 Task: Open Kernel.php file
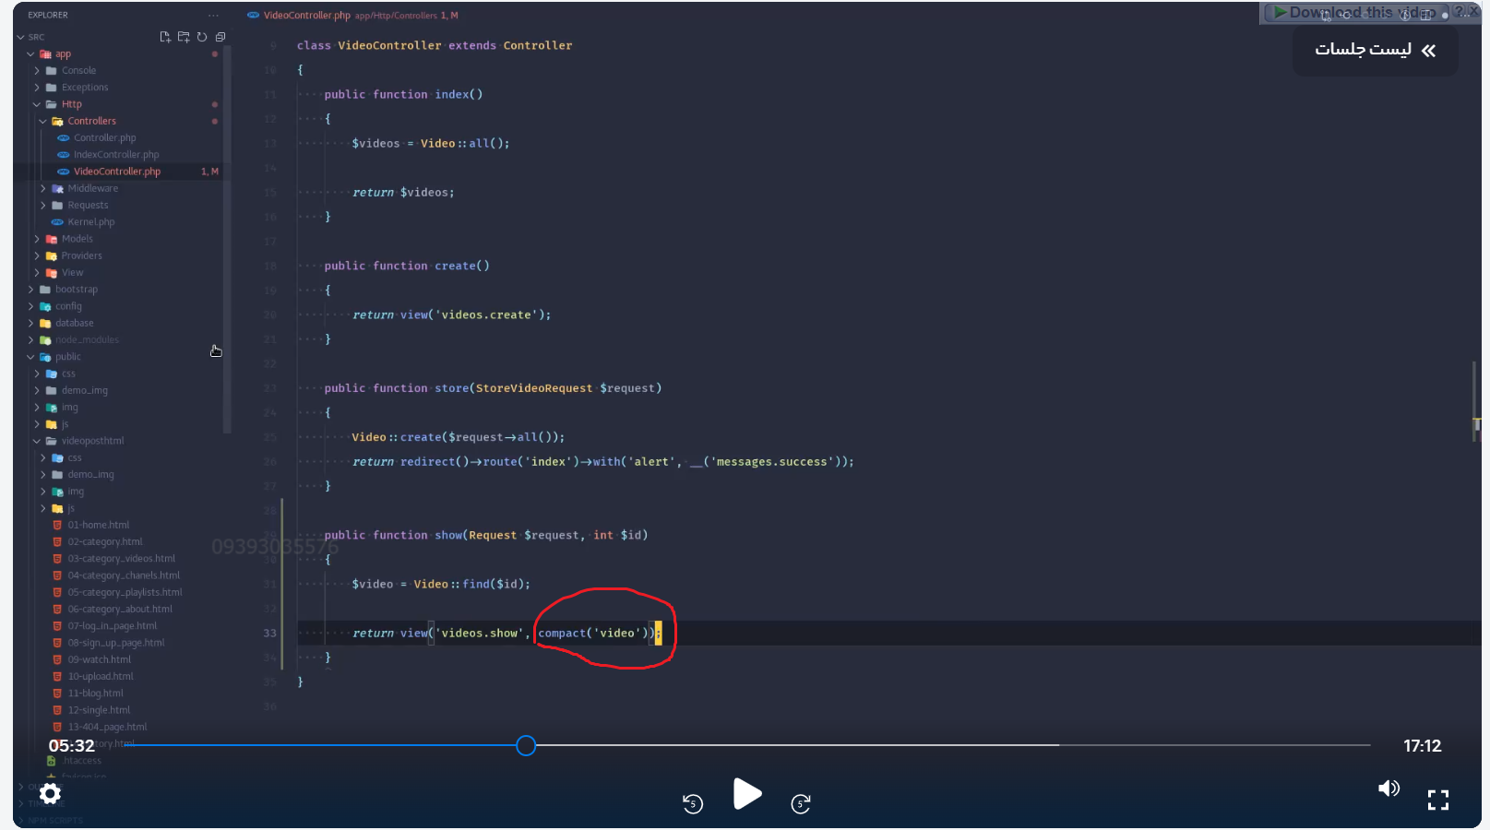pyautogui.click(x=91, y=222)
